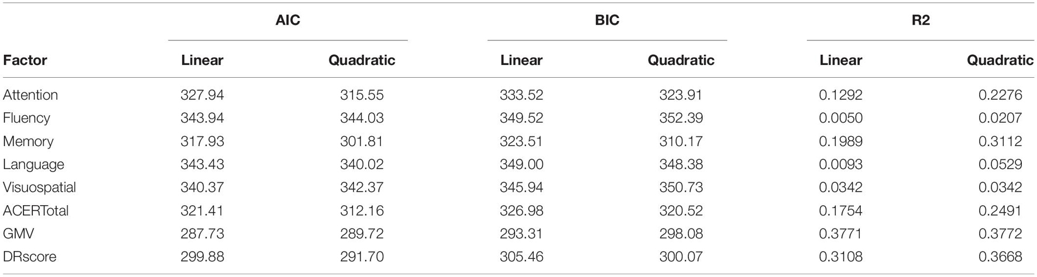
Task: Select the Factor column header
Action: point(25,60)
